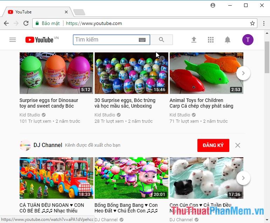Open the notifications bell

pyautogui.click(x=228, y=40)
